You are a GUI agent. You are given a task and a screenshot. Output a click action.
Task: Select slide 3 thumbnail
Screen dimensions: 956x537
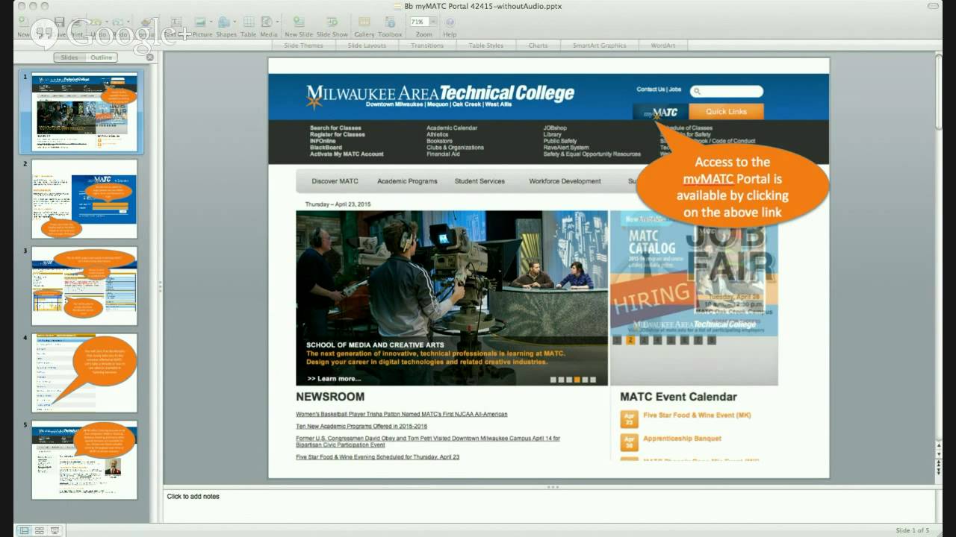[84, 286]
